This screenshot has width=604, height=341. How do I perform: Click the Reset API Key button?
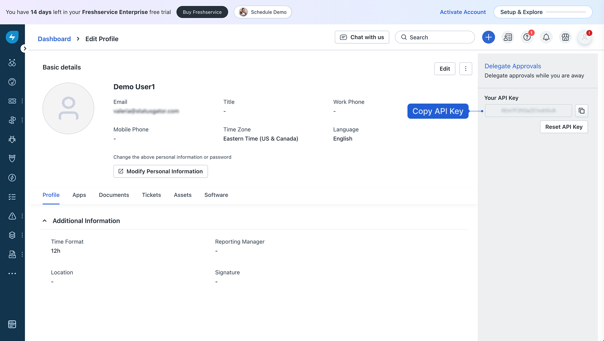(x=564, y=127)
